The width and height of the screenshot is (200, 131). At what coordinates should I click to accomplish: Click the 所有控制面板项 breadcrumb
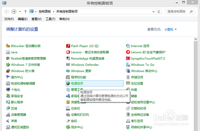pos(67,12)
